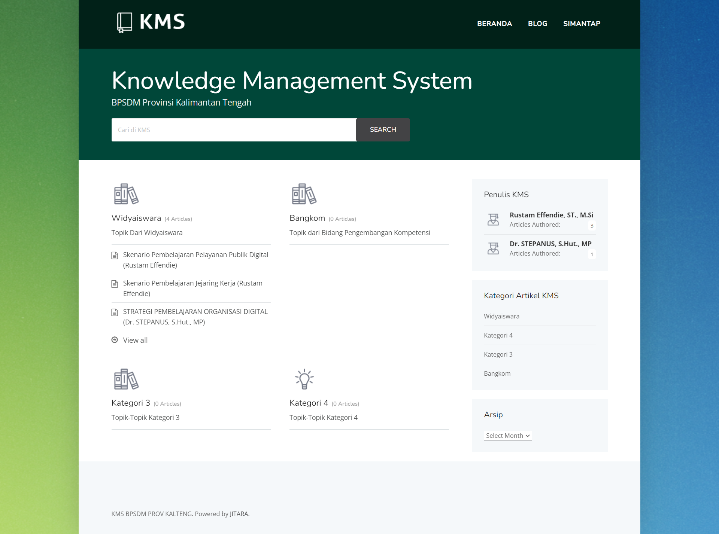
Task: Click Rustam Effendie author avatar icon
Action: [x=493, y=220]
